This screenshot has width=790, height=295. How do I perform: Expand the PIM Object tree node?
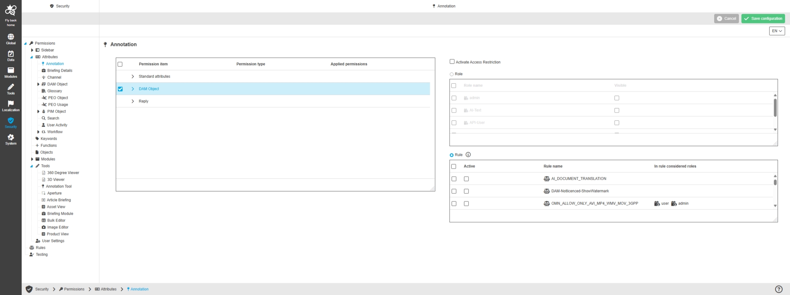click(38, 112)
